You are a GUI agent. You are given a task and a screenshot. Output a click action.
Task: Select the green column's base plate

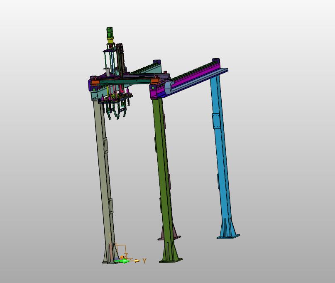[171, 260]
